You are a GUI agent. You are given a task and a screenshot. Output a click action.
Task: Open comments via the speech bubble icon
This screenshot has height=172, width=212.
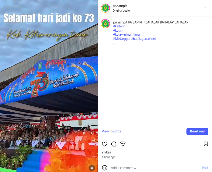coord(114,144)
